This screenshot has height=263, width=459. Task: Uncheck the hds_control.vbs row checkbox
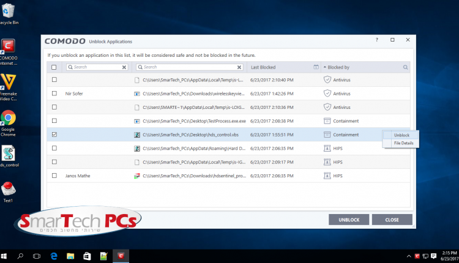coord(54,135)
